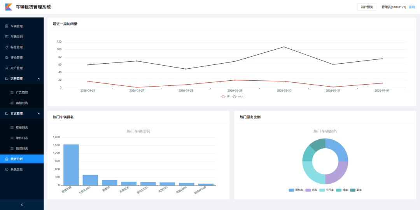420x210 pixels.
Task: Click the 本田TSG bar in the ranking chart
Action: coord(167,184)
